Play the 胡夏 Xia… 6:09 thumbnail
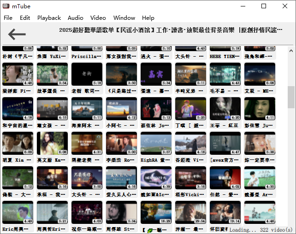Screen dimensions: 296x234 pos(18,143)
